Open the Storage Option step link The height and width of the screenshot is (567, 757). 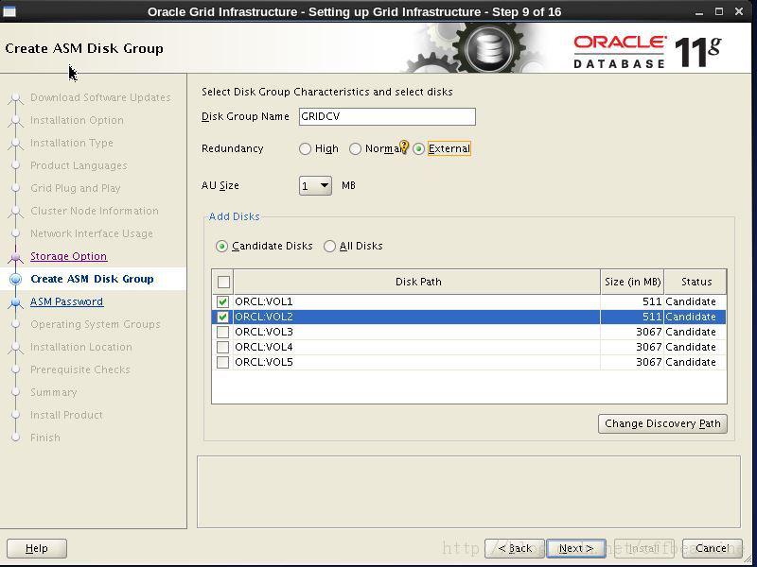coord(68,256)
